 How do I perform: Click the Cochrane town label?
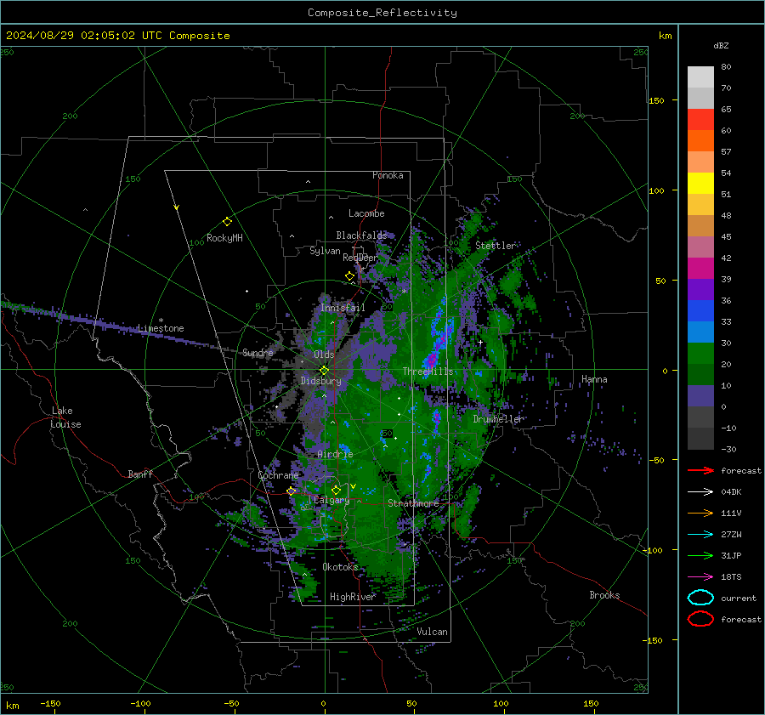[x=278, y=475]
